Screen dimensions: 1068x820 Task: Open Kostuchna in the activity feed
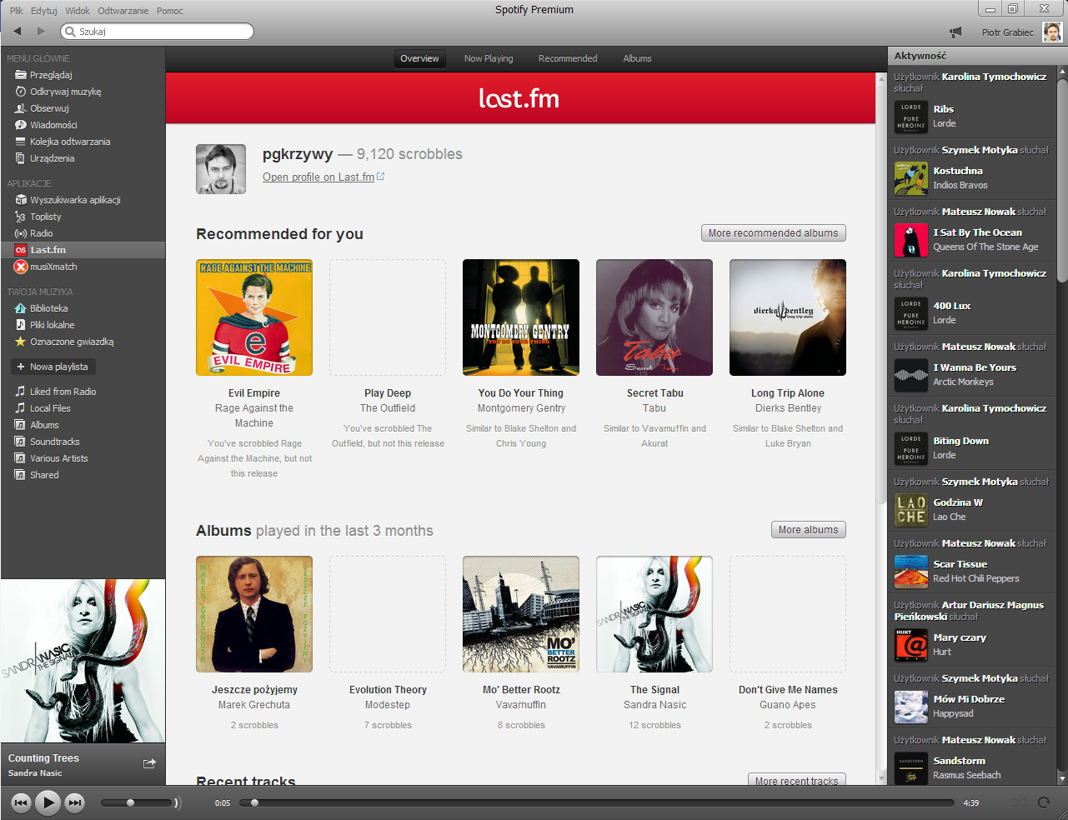click(958, 171)
